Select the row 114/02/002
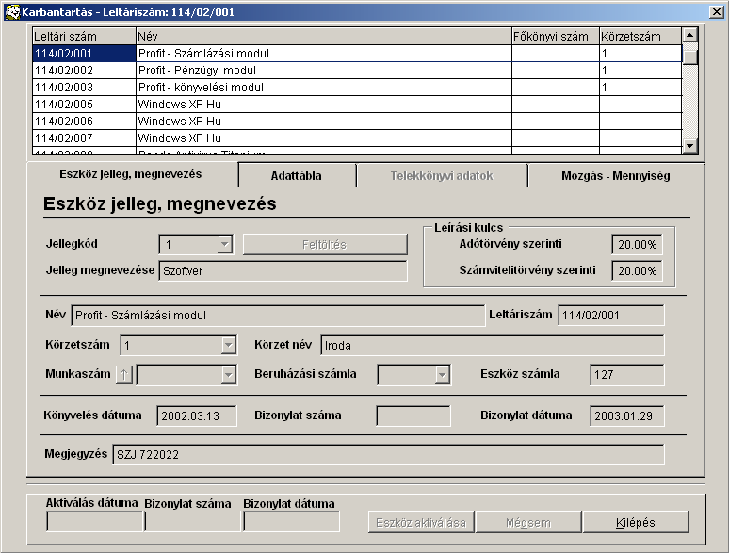729x553 pixels. coord(357,71)
